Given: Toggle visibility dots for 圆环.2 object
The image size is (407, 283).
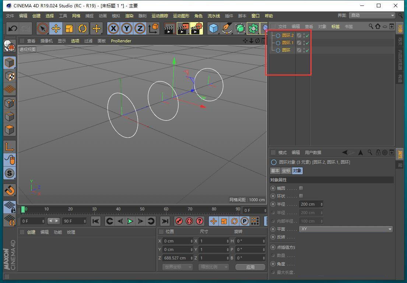Looking at the screenshot, I should (304, 36).
